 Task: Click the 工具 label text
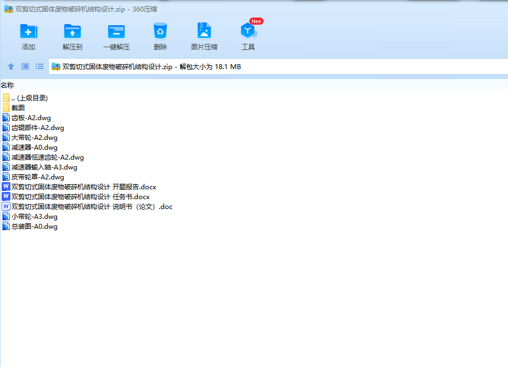pos(248,47)
